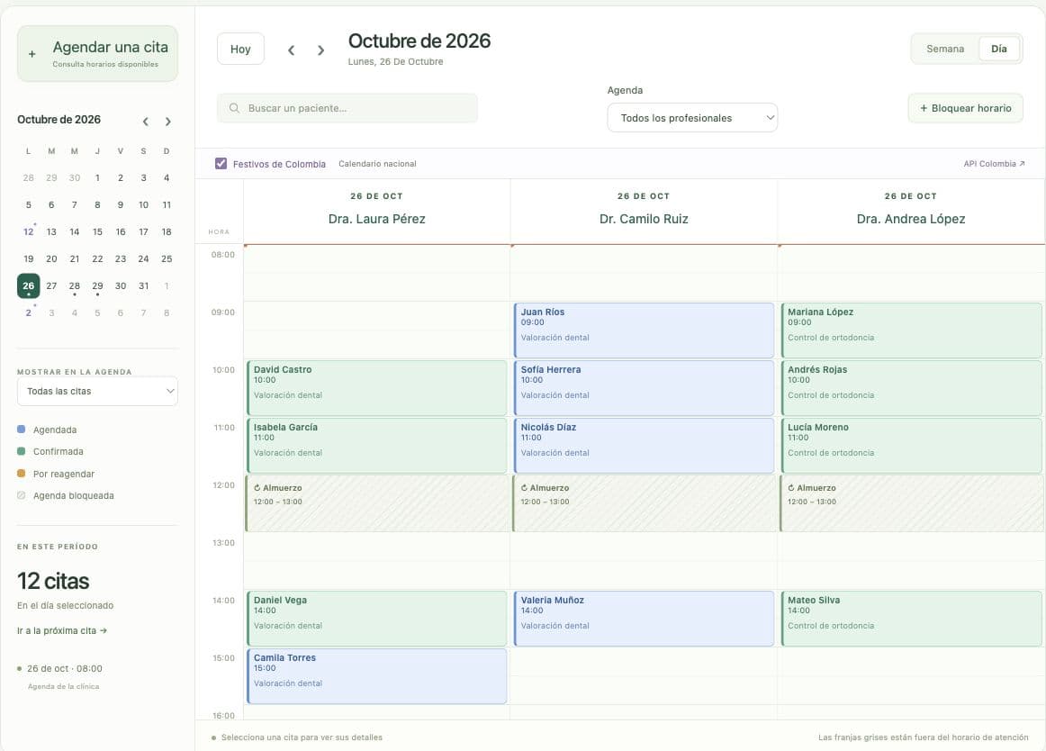1046x751 pixels.
Task: Switch to Día view
Action: click(x=998, y=49)
